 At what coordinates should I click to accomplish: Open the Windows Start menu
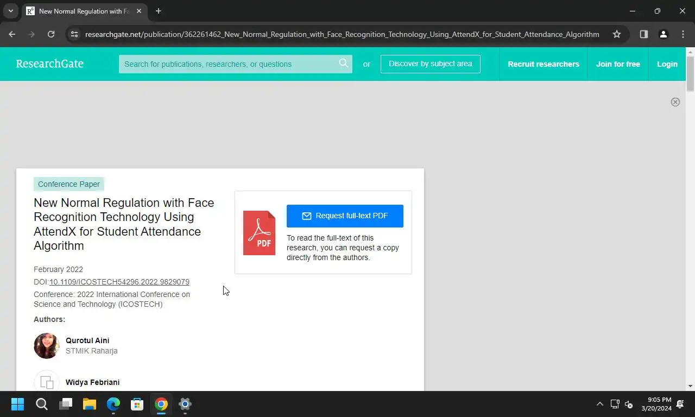click(x=18, y=404)
